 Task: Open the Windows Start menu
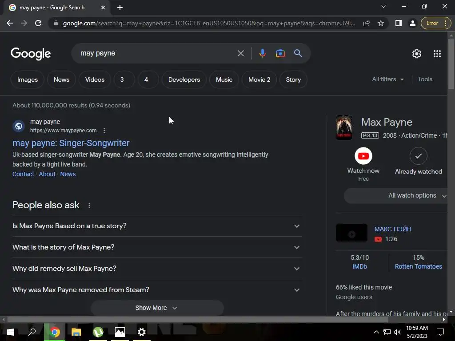point(11,332)
